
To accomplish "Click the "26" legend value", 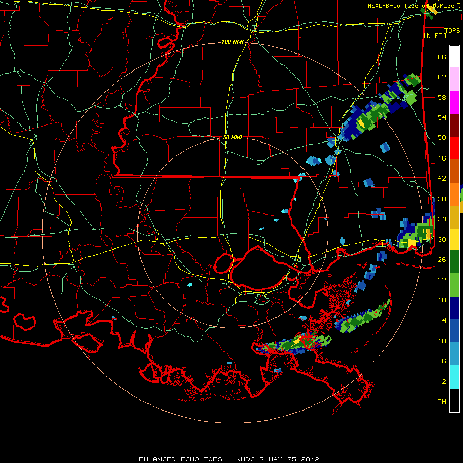I will pyautogui.click(x=442, y=260).
